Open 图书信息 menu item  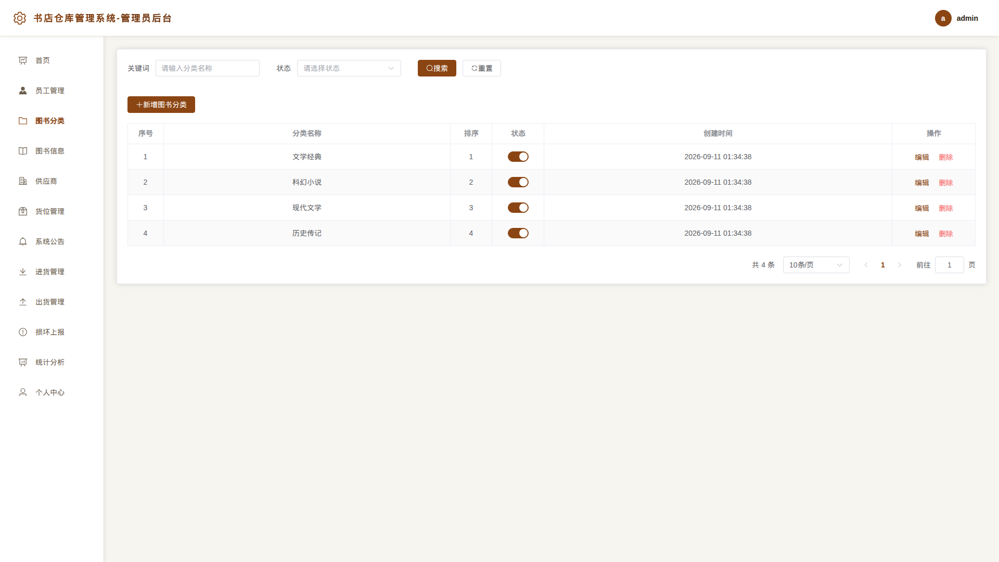coord(52,151)
